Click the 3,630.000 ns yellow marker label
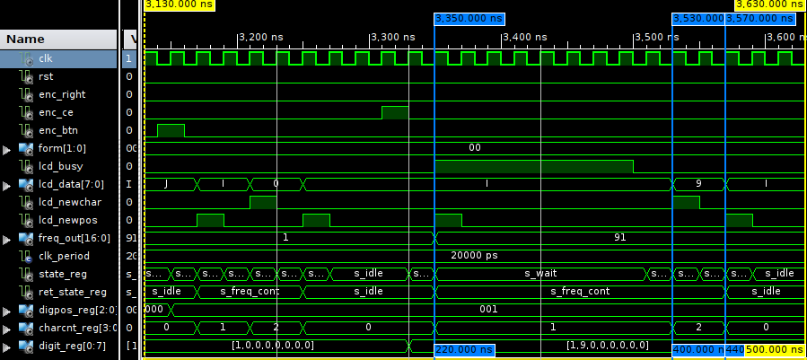This screenshot has width=807, height=360. (x=769, y=4)
